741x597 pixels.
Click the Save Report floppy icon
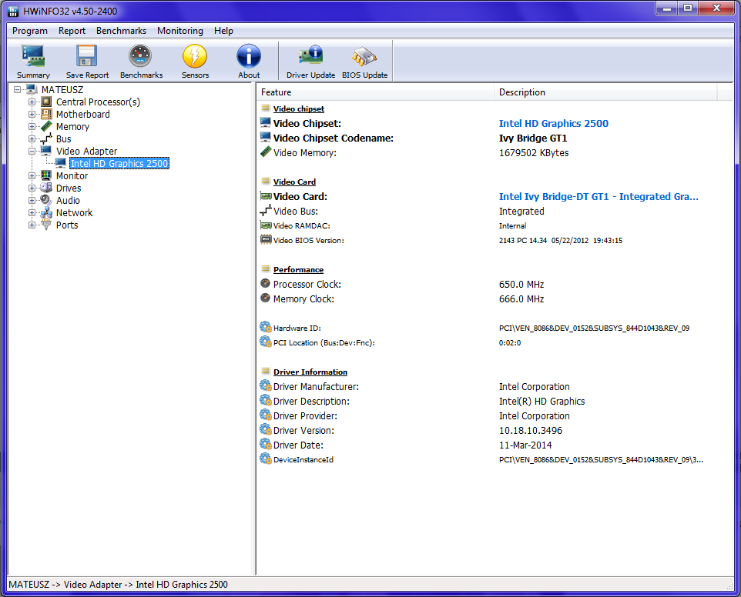[87, 57]
